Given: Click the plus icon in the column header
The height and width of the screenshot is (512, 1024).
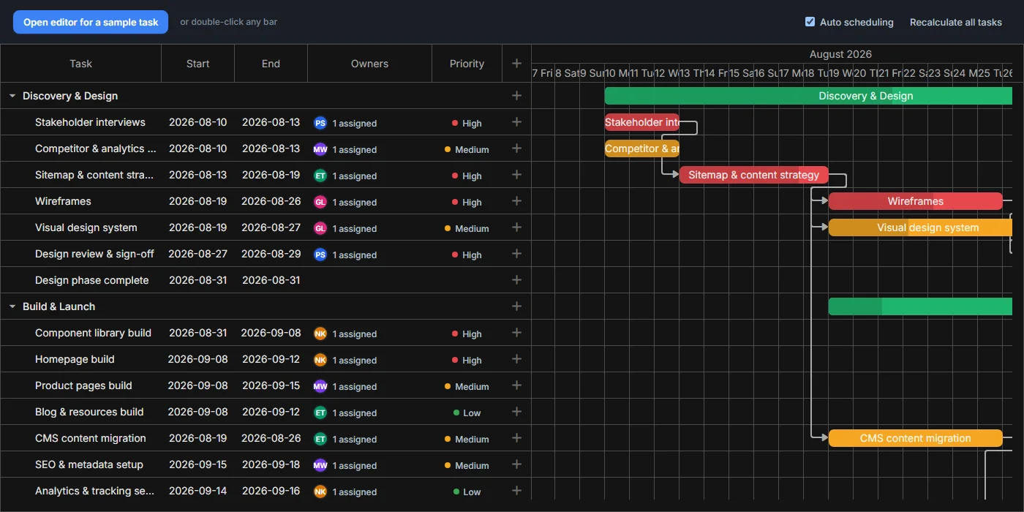Looking at the screenshot, I should pyautogui.click(x=516, y=64).
